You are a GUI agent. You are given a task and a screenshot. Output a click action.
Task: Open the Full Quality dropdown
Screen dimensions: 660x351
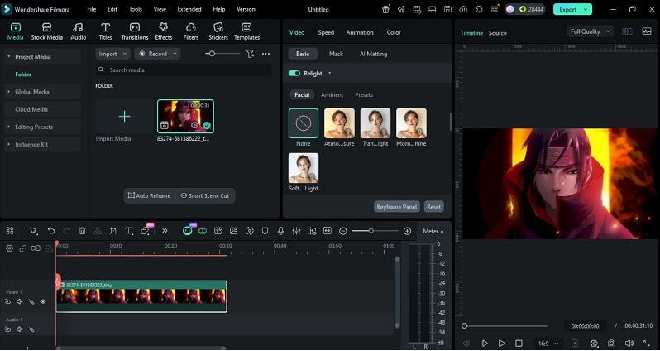[x=590, y=31]
